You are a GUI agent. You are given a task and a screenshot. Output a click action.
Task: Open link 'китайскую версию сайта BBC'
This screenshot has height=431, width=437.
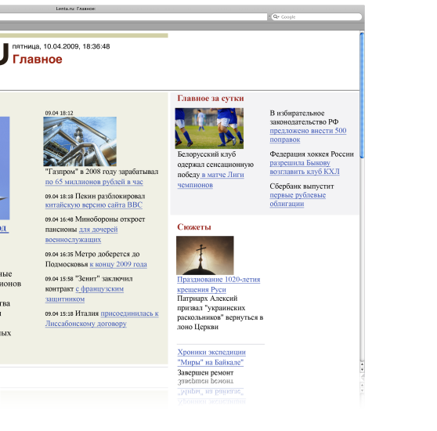tap(94, 205)
